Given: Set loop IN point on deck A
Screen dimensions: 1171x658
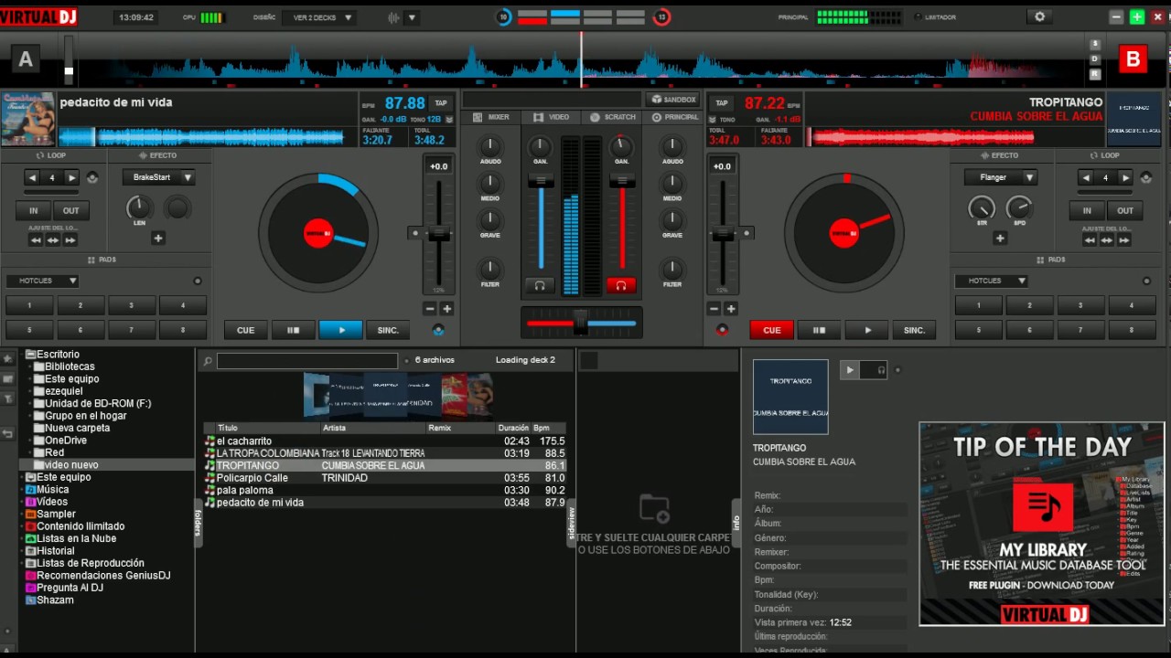Looking at the screenshot, I should [x=33, y=210].
